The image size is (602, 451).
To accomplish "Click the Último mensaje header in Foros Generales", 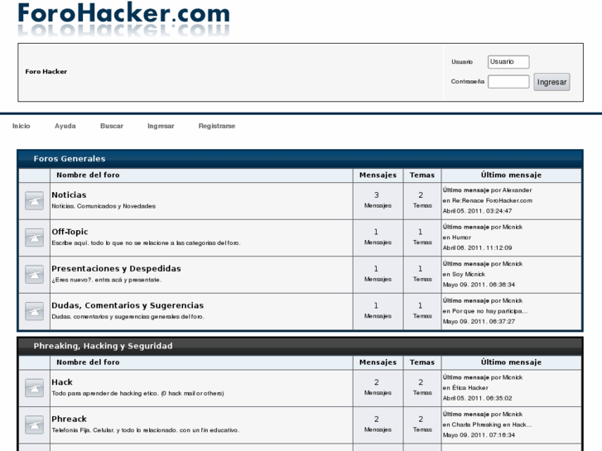I will coord(511,175).
